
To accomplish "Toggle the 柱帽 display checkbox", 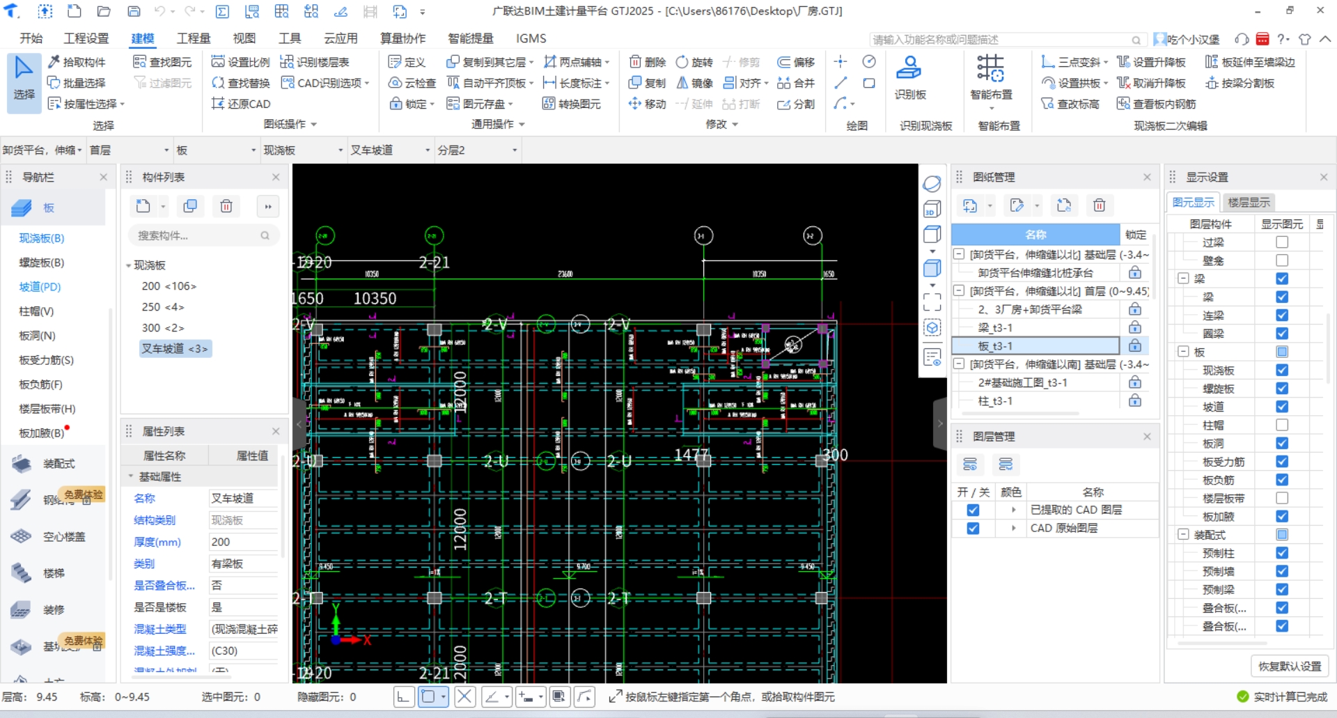I will (1281, 425).
